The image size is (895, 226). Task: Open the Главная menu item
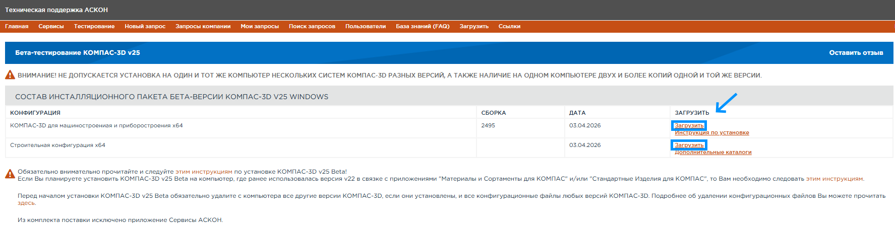click(17, 26)
